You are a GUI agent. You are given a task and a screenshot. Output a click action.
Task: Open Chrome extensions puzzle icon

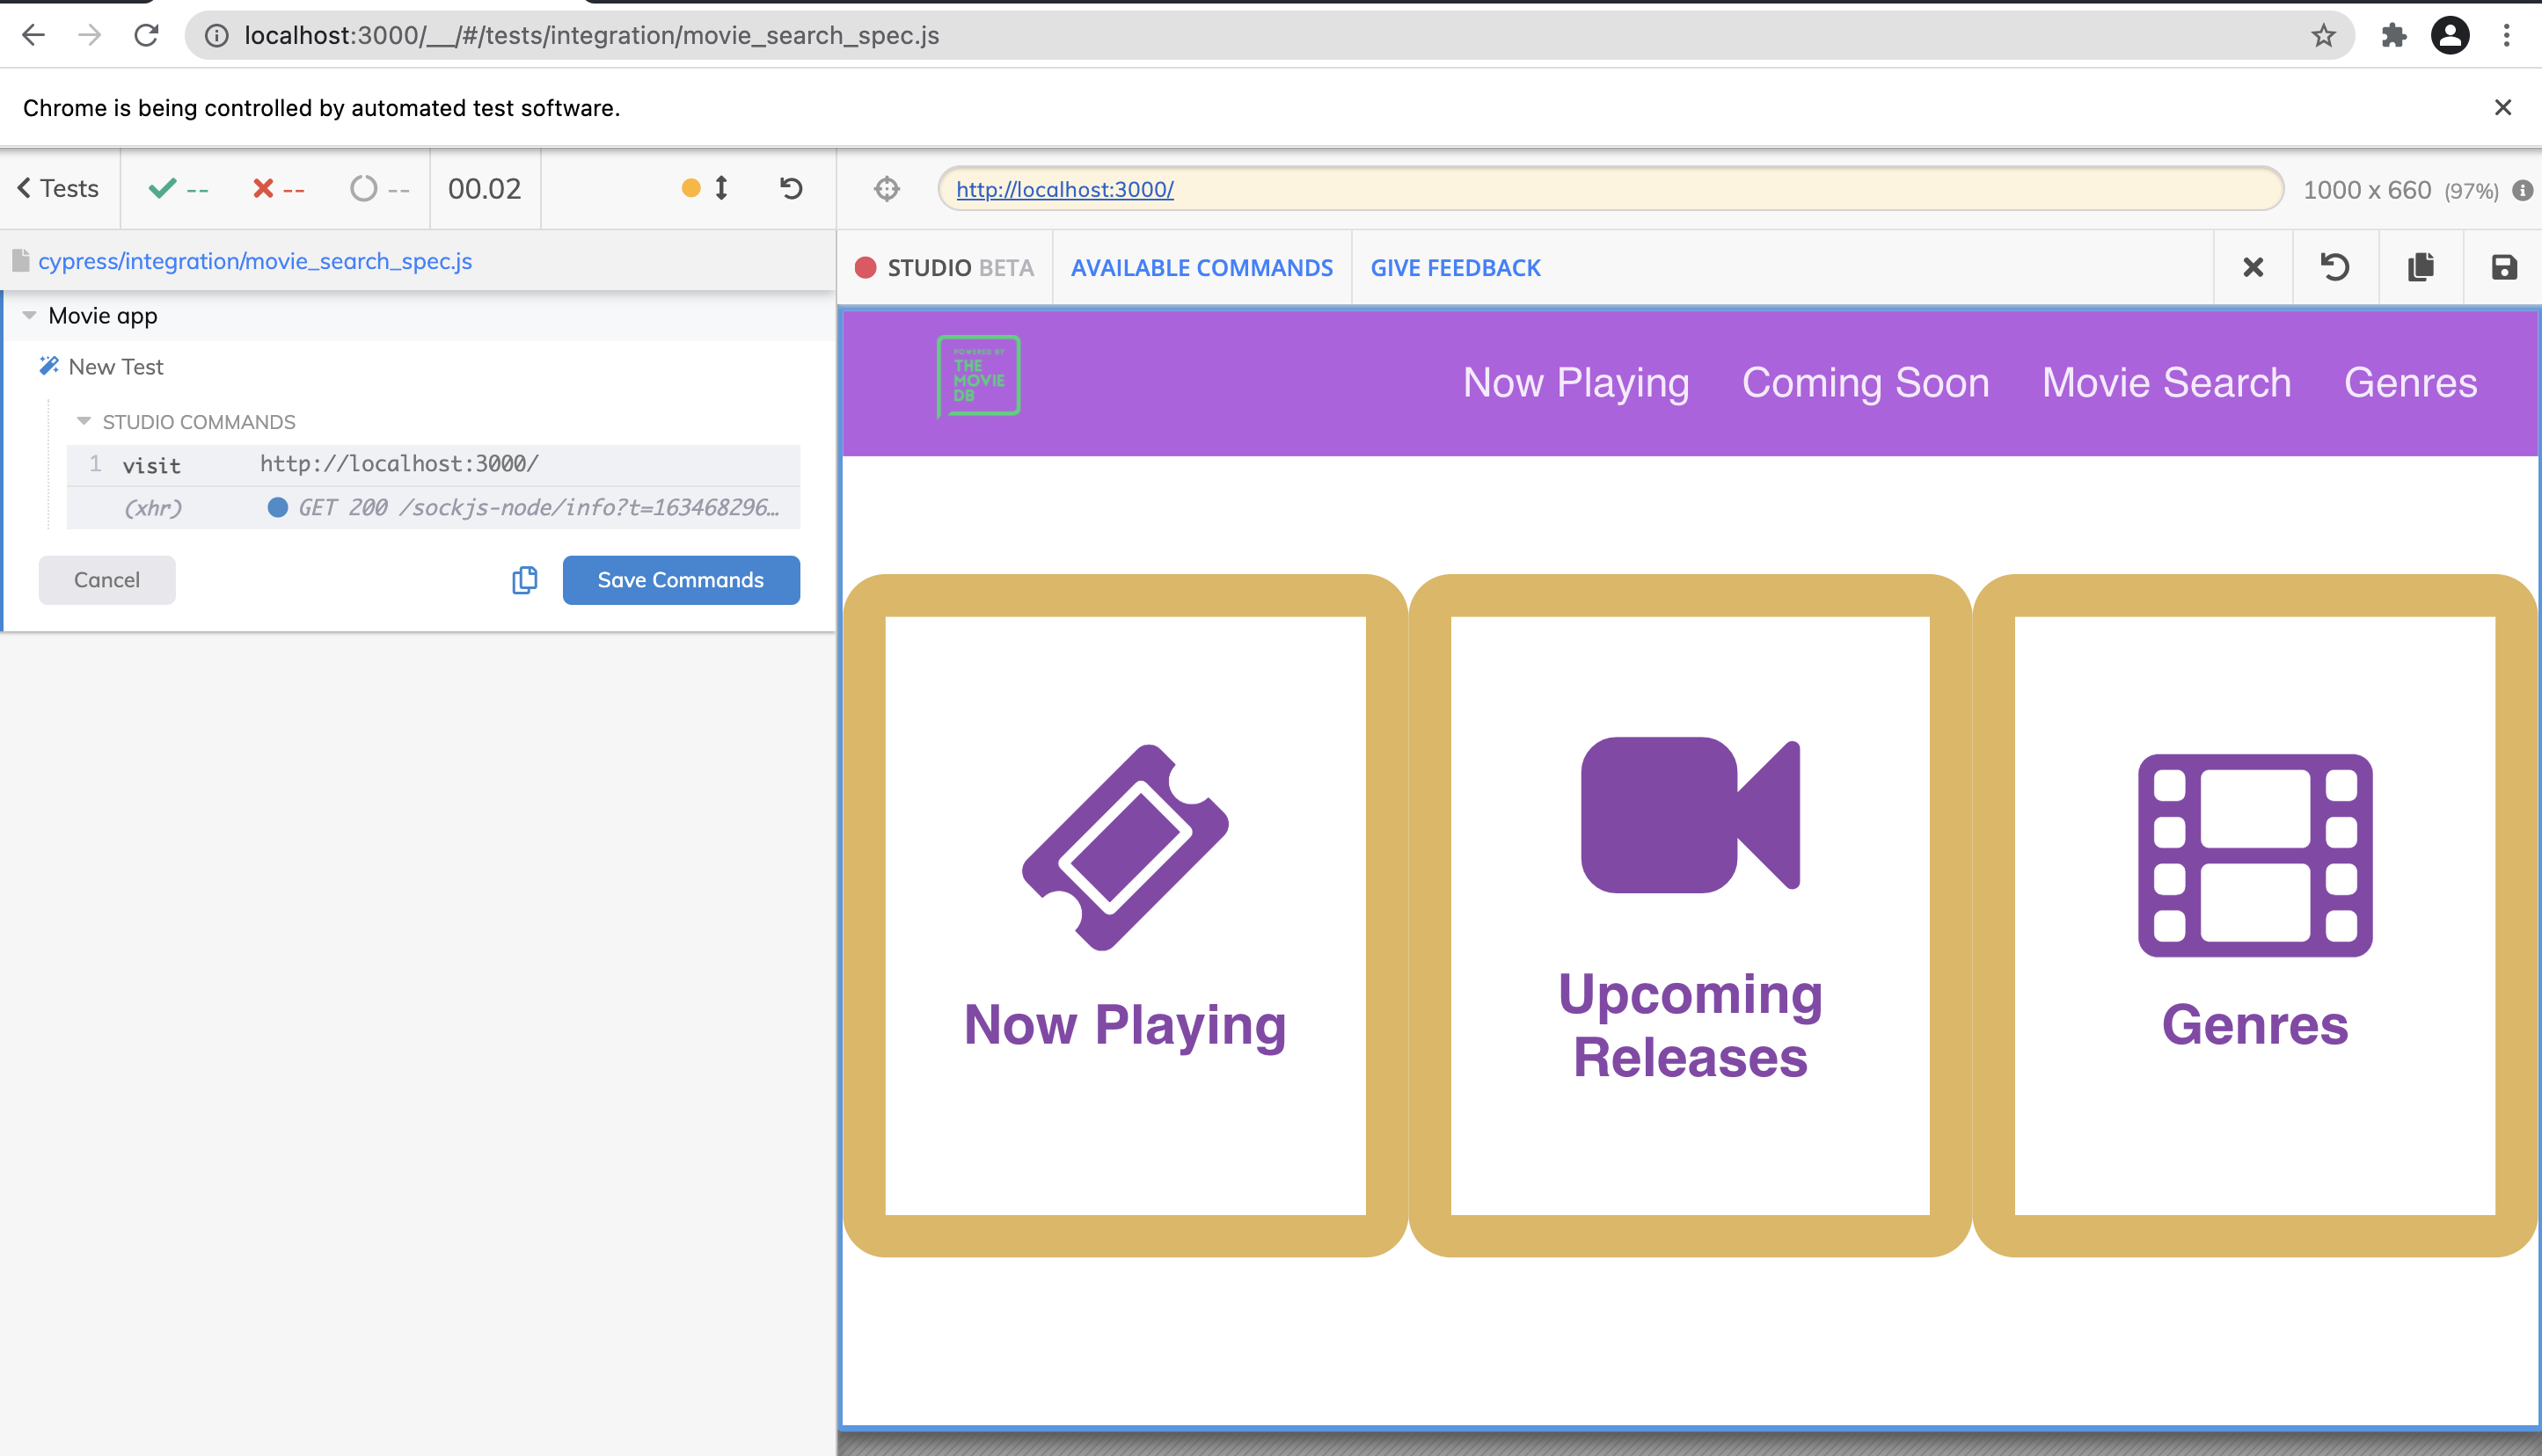[2395, 35]
